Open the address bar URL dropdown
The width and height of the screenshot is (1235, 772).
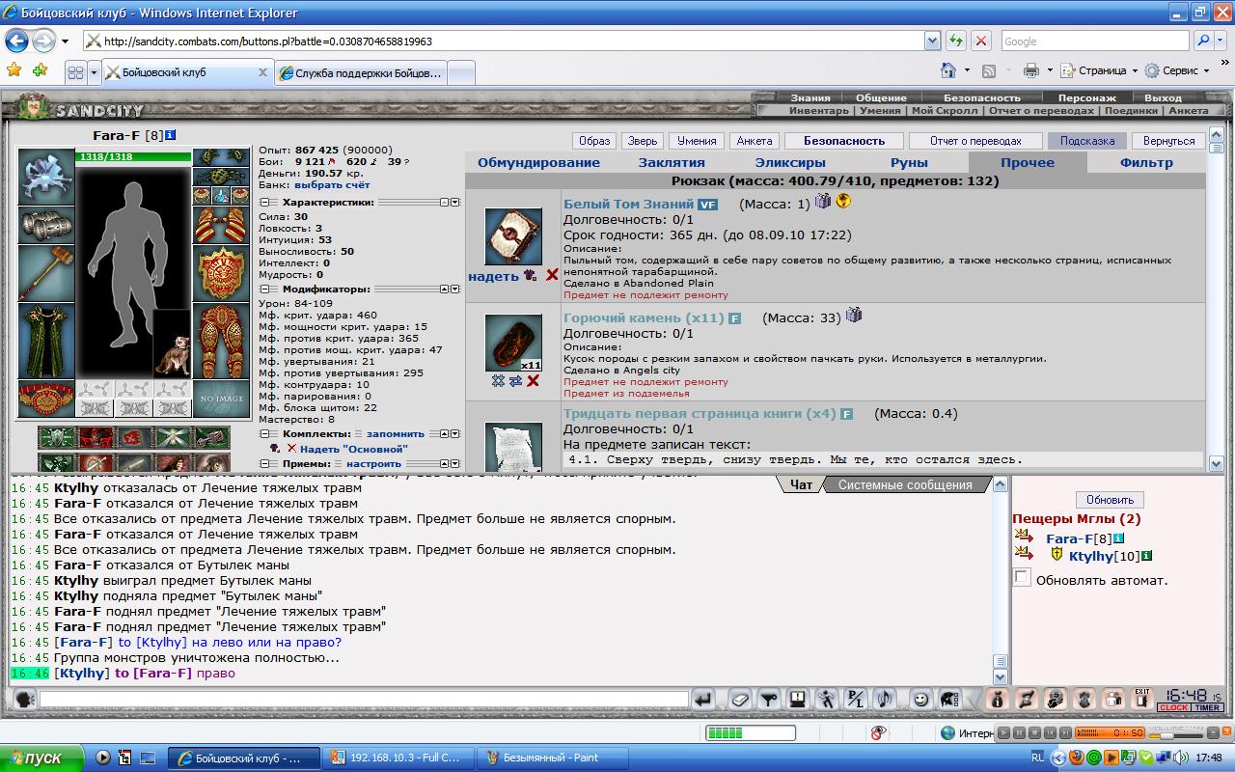click(x=932, y=41)
